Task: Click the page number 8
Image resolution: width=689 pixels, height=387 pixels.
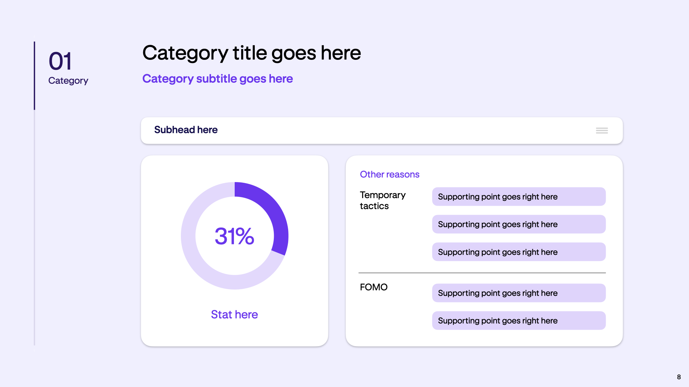Action: (679, 377)
